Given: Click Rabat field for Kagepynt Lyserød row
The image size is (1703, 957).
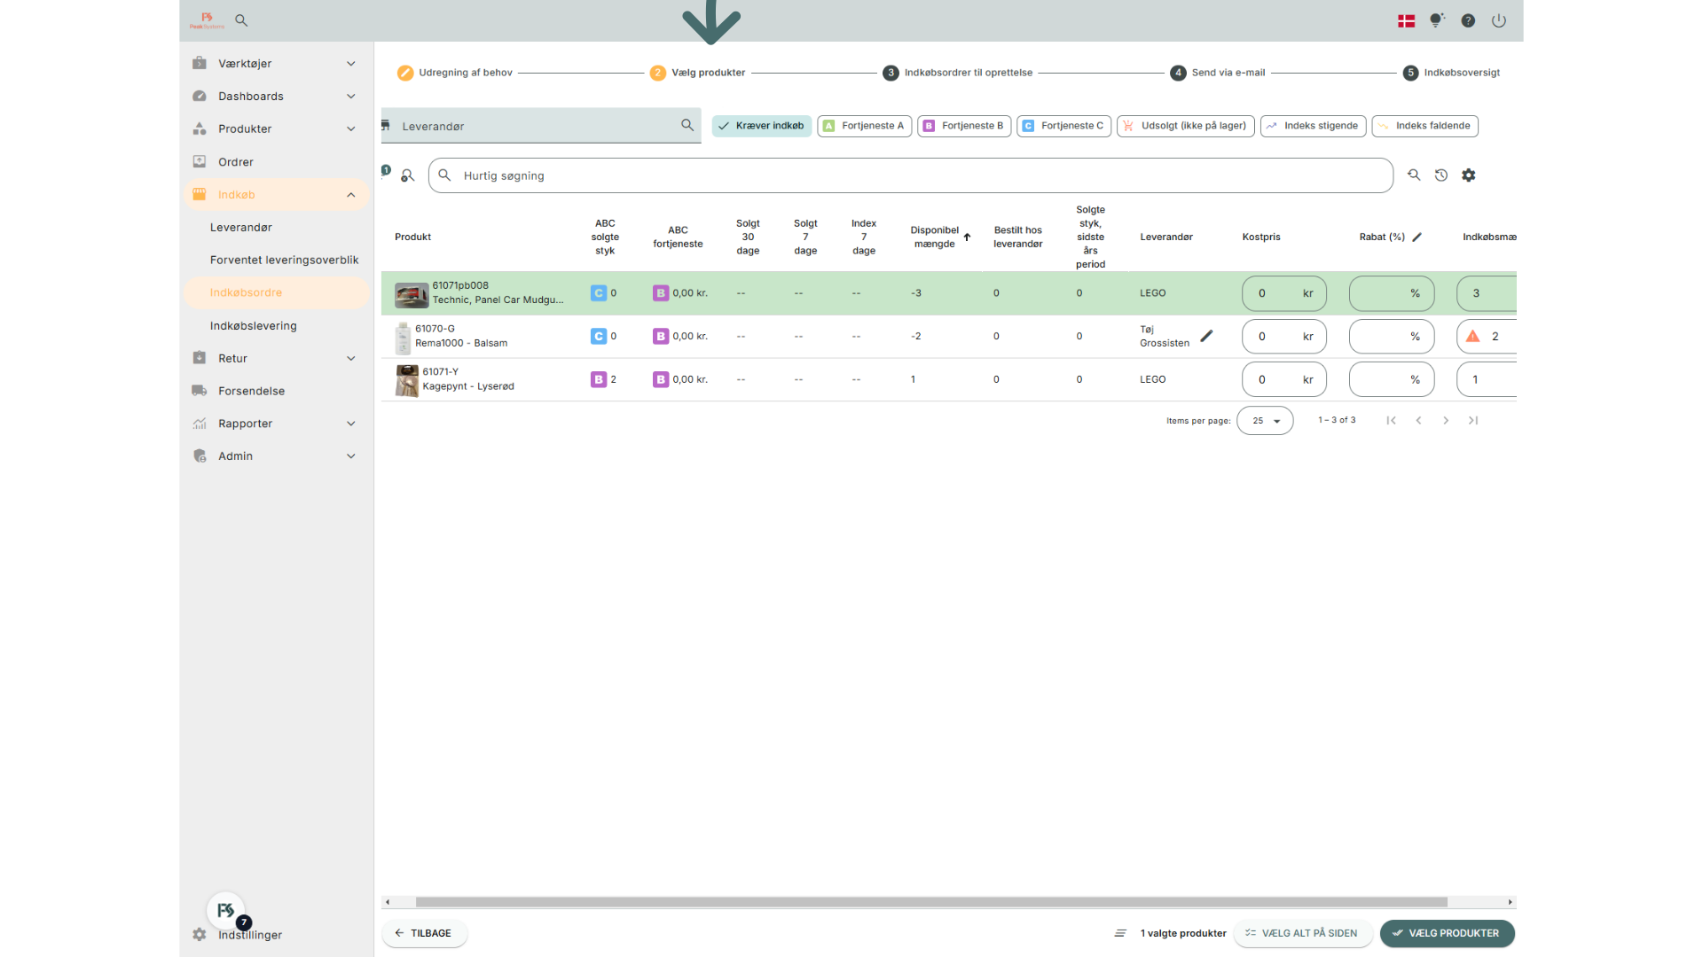Looking at the screenshot, I should click(x=1391, y=379).
